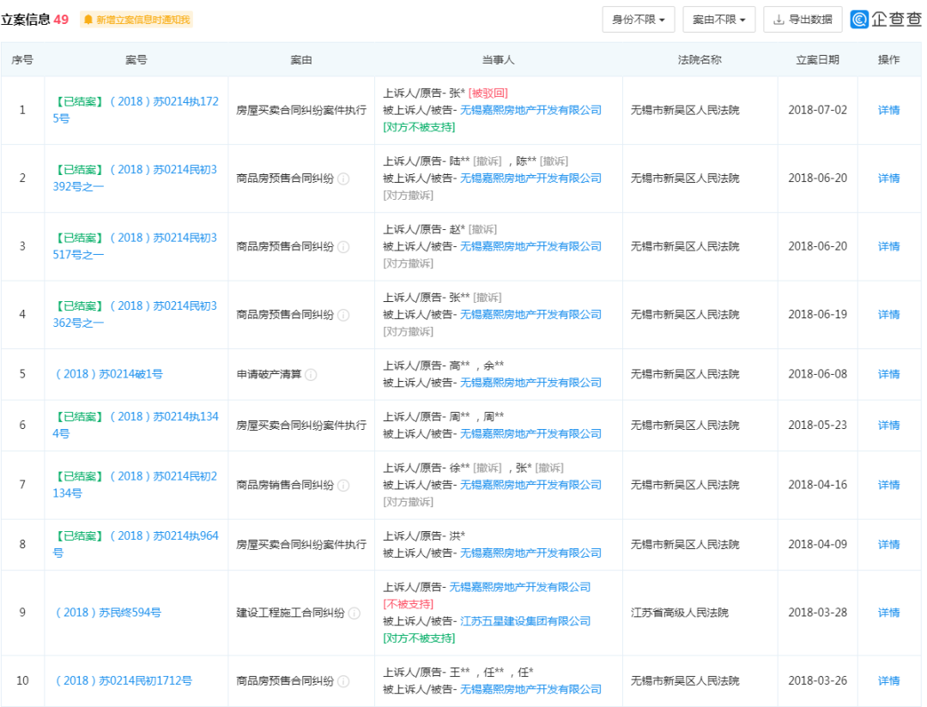Click 新增立案信息时通知我 notification button

136,20
